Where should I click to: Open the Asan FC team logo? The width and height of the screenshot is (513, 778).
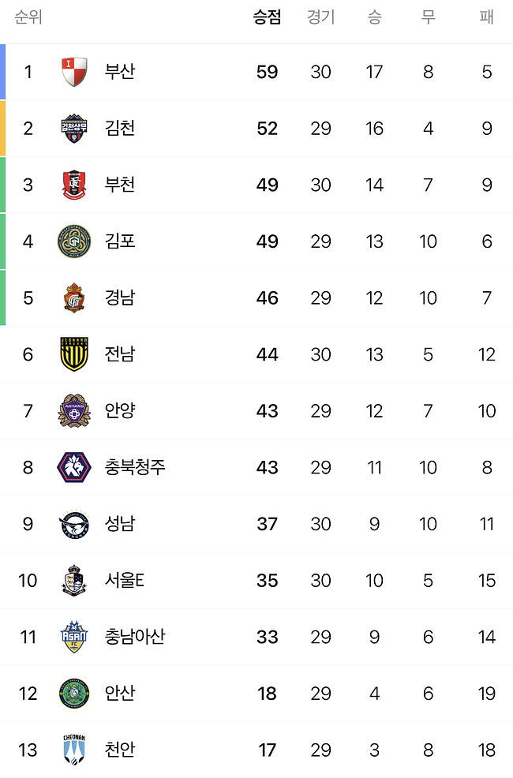pyautogui.click(x=74, y=637)
